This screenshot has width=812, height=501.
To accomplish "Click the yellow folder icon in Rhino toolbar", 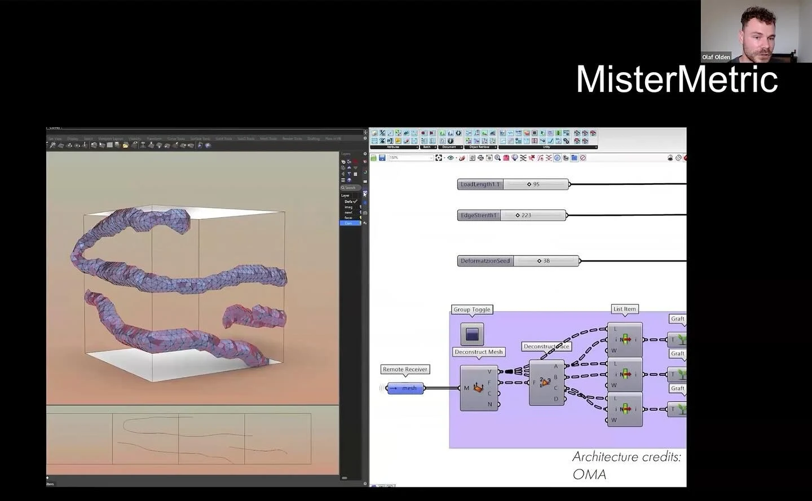I will [125, 145].
